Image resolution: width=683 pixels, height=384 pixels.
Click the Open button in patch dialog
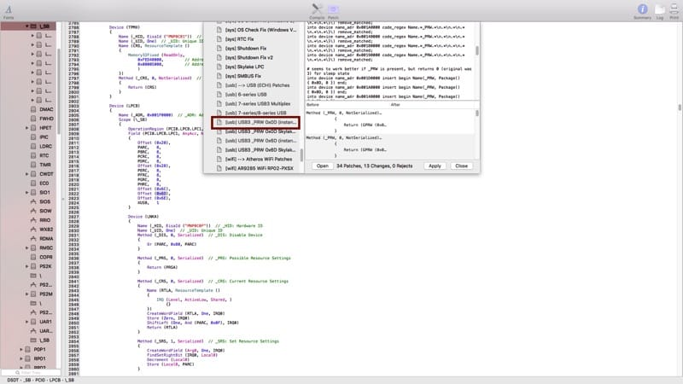pyautogui.click(x=323, y=166)
